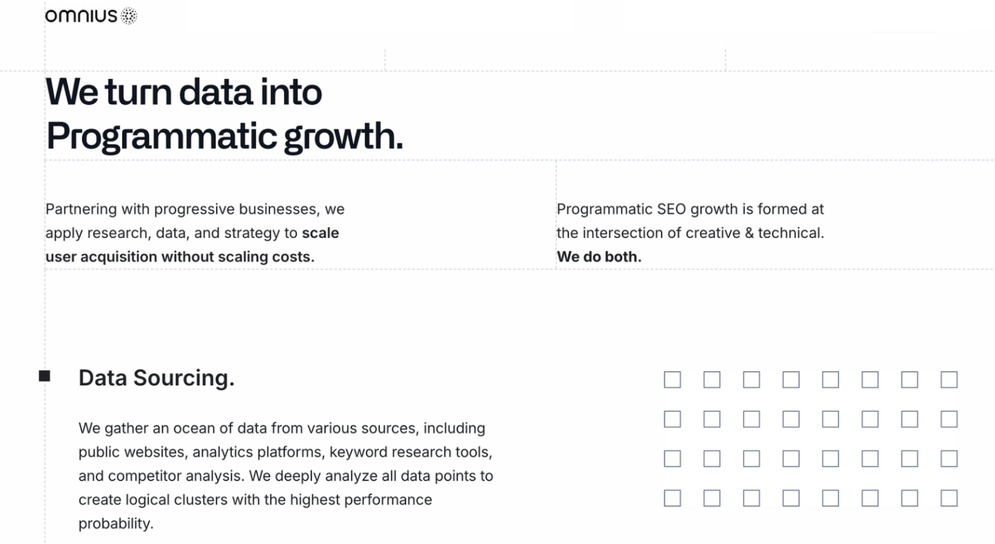This screenshot has height=544, width=995.
Task: Click the last square in grid's third row
Action: [x=949, y=459]
